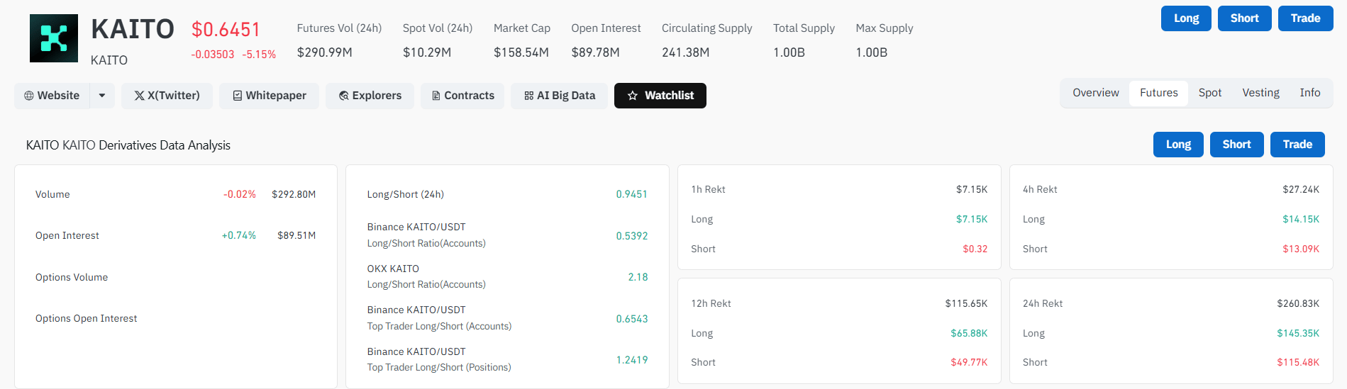Click the Long/Short (24h) ratio 0.9451
Viewport: 1347px width, 389px height.
point(631,194)
